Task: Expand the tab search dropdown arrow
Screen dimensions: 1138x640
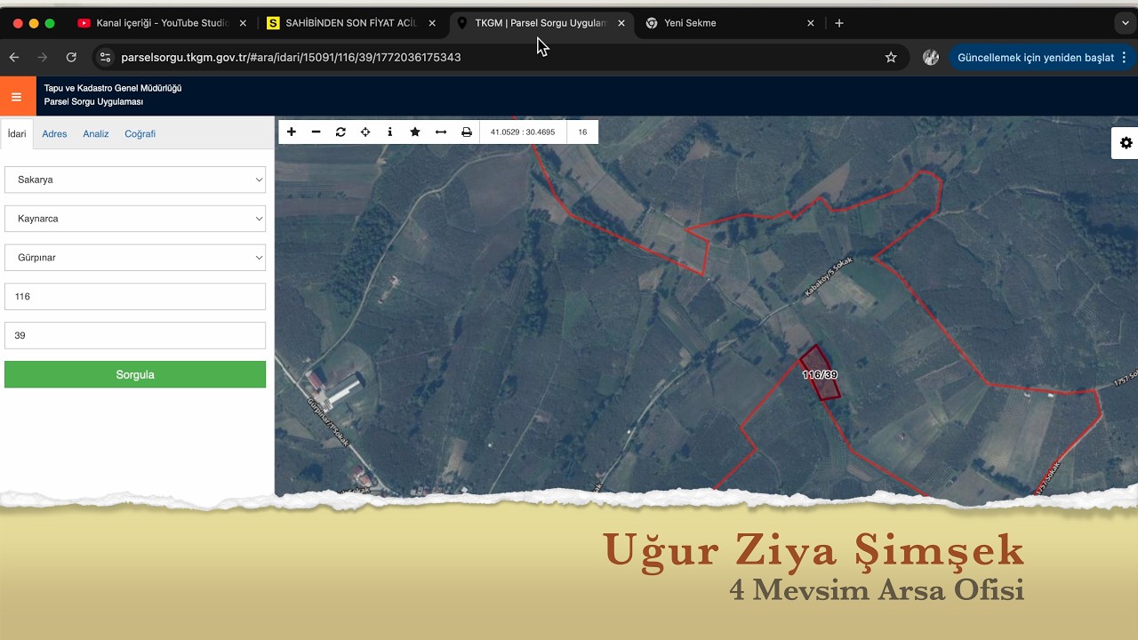Action: click(x=1125, y=23)
